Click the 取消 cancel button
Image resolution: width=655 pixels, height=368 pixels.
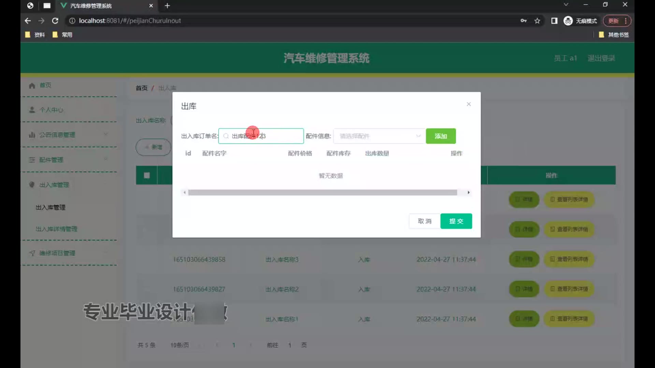coord(424,221)
